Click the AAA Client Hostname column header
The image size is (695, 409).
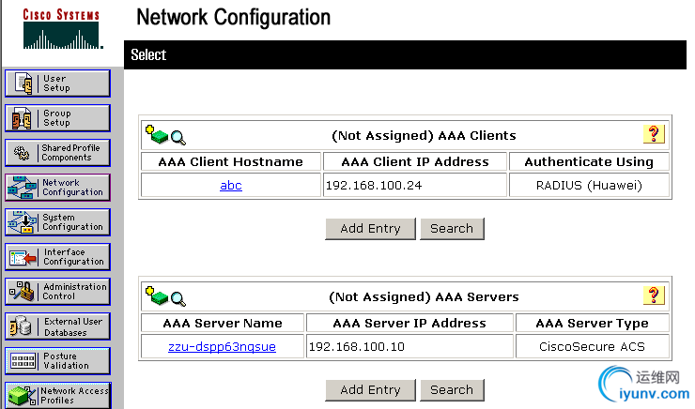230,161
